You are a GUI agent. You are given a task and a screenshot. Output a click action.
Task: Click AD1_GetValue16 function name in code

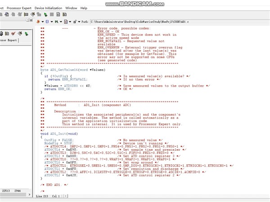[64, 70]
